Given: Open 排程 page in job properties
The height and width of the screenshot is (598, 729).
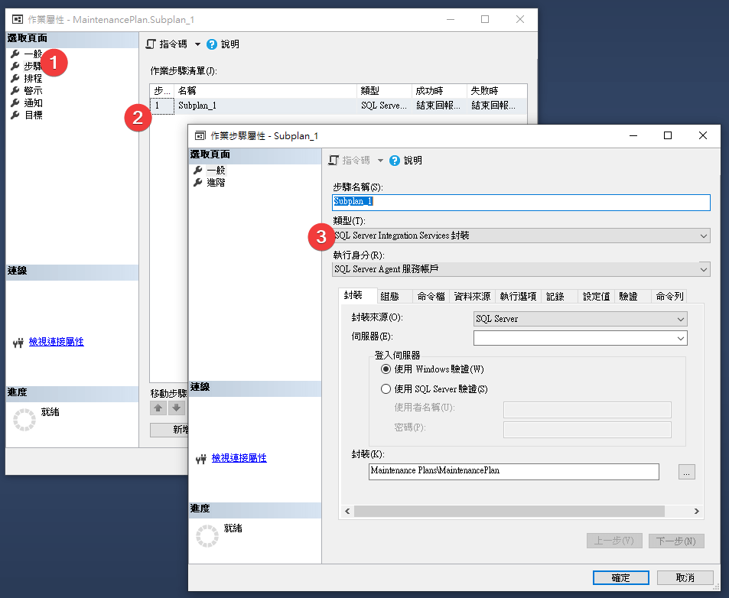Looking at the screenshot, I should pyautogui.click(x=32, y=78).
